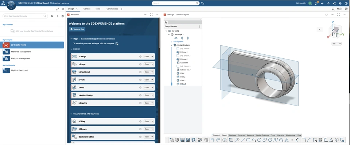Select the Ellipse sketch tool
350x145 pixels.
click(x=265, y=140)
